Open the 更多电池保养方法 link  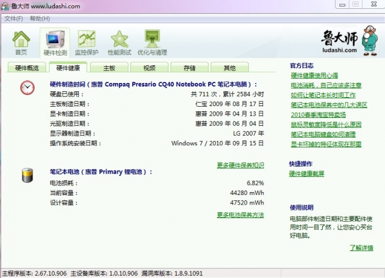240,215
